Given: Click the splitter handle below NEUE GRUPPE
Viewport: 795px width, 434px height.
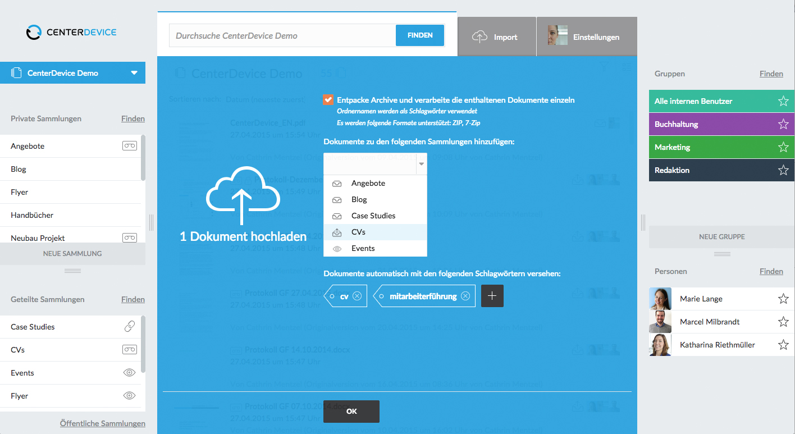Looking at the screenshot, I should [x=722, y=254].
